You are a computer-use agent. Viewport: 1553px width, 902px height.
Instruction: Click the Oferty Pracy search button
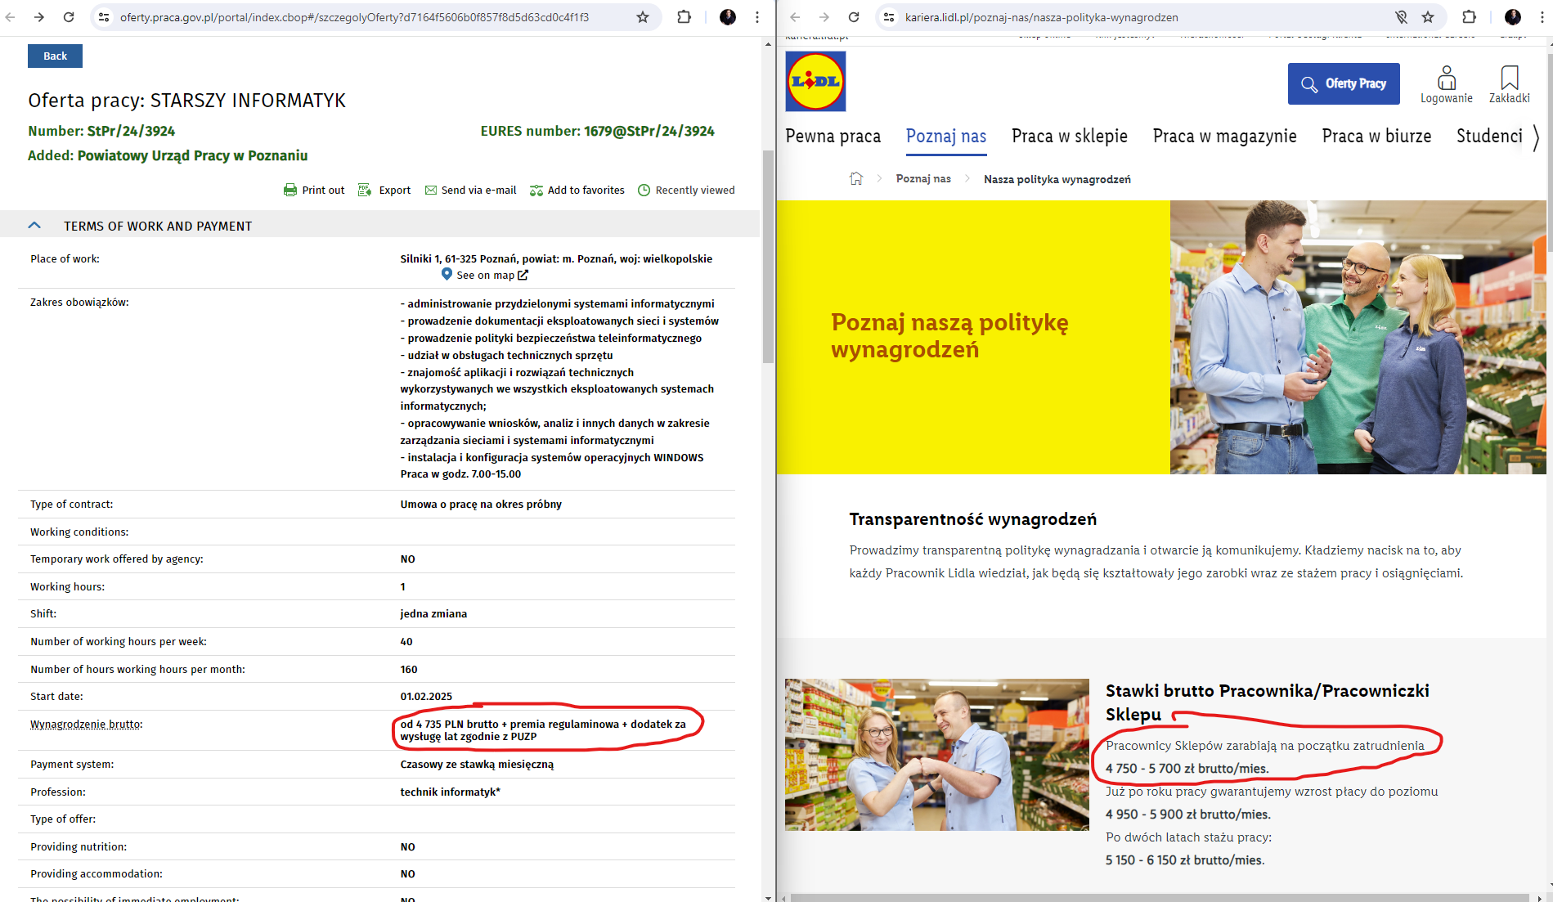[1344, 83]
